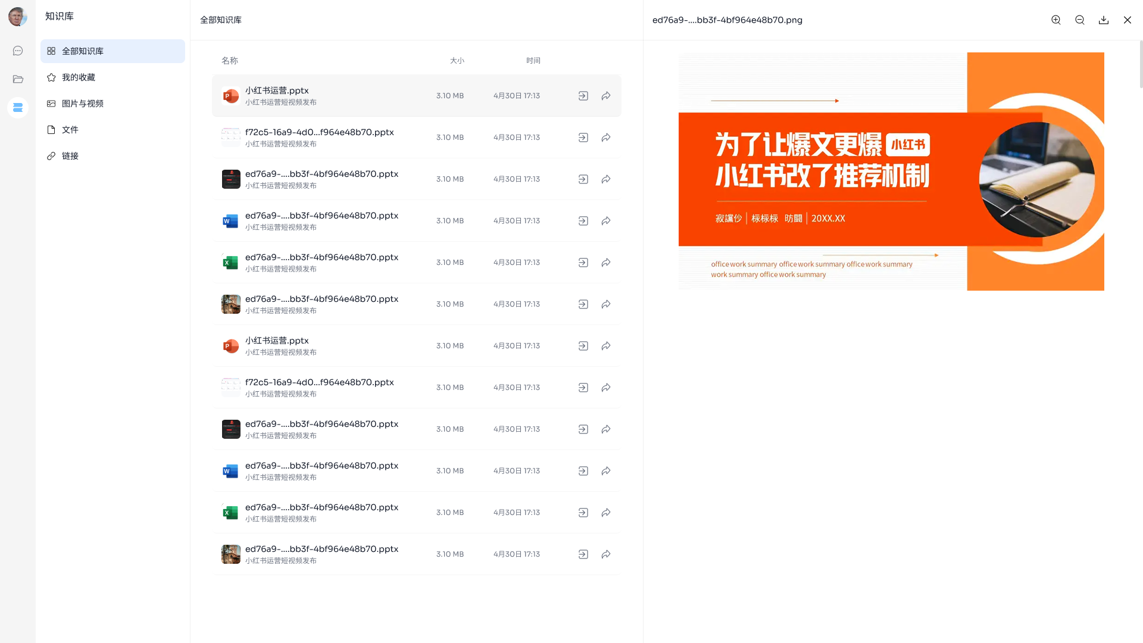Click the first dark slide thumbnail icon
This screenshot has width=1143, height=643.
pos(230,179)
